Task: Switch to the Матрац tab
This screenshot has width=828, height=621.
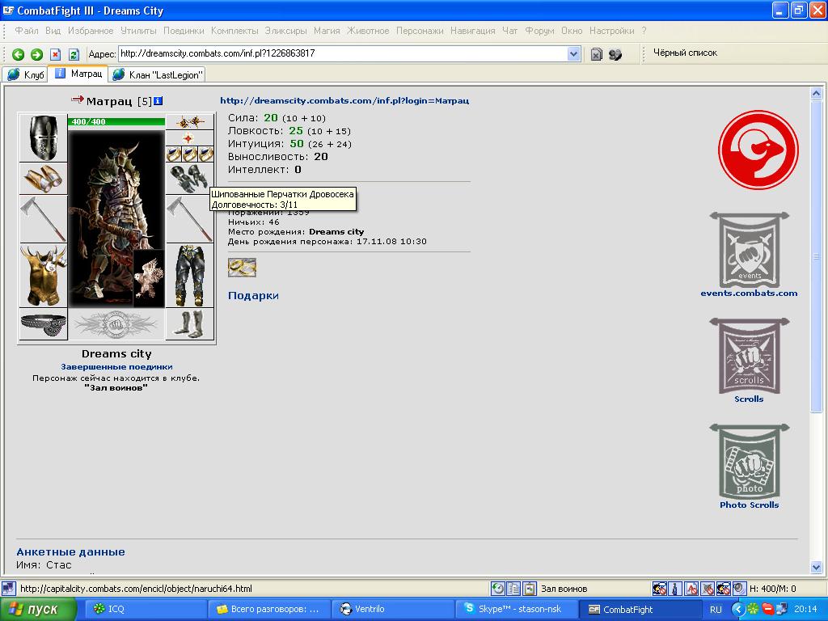Action: 78,74
